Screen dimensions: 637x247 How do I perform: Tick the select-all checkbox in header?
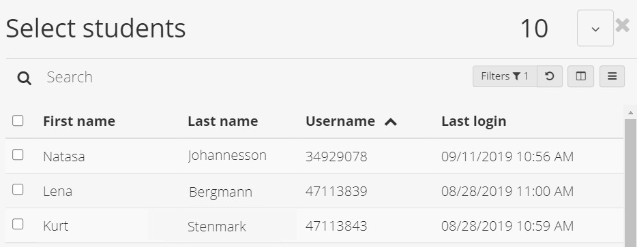(x=18, y=120)
